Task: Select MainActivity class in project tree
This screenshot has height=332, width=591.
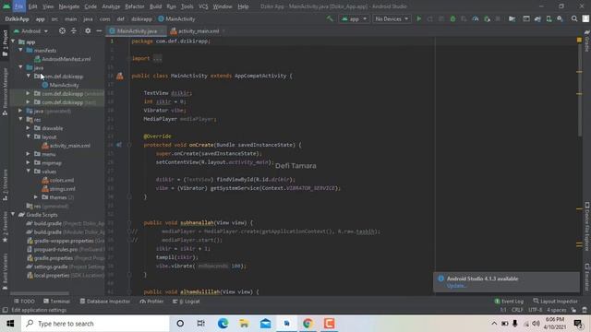Action: point(60,85)
